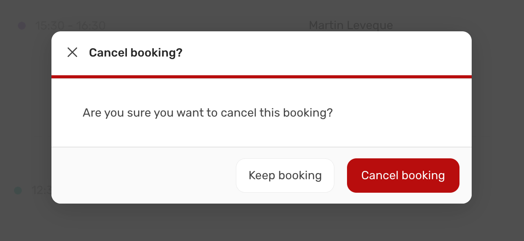Click the red Cancel booking button
This screenshot has height=241, width=524.
(403, 175)
